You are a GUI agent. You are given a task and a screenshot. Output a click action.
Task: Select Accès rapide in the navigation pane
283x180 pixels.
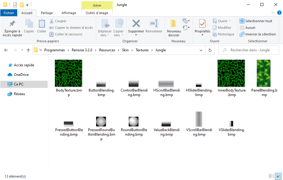click(24, 65)
